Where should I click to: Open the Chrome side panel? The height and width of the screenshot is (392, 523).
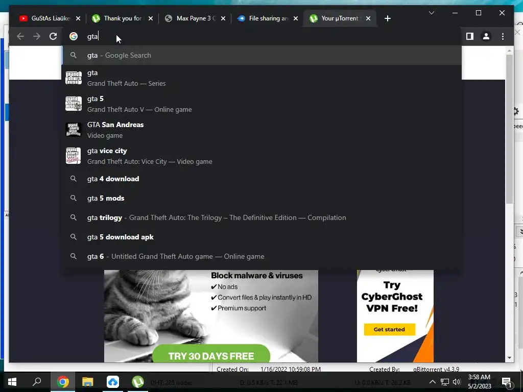[x=470, y=36]
